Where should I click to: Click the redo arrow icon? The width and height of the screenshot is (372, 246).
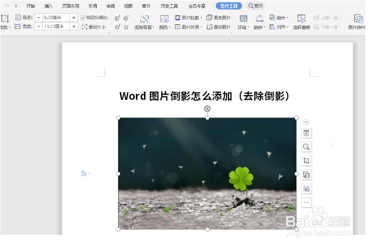[x=7, y=6]
